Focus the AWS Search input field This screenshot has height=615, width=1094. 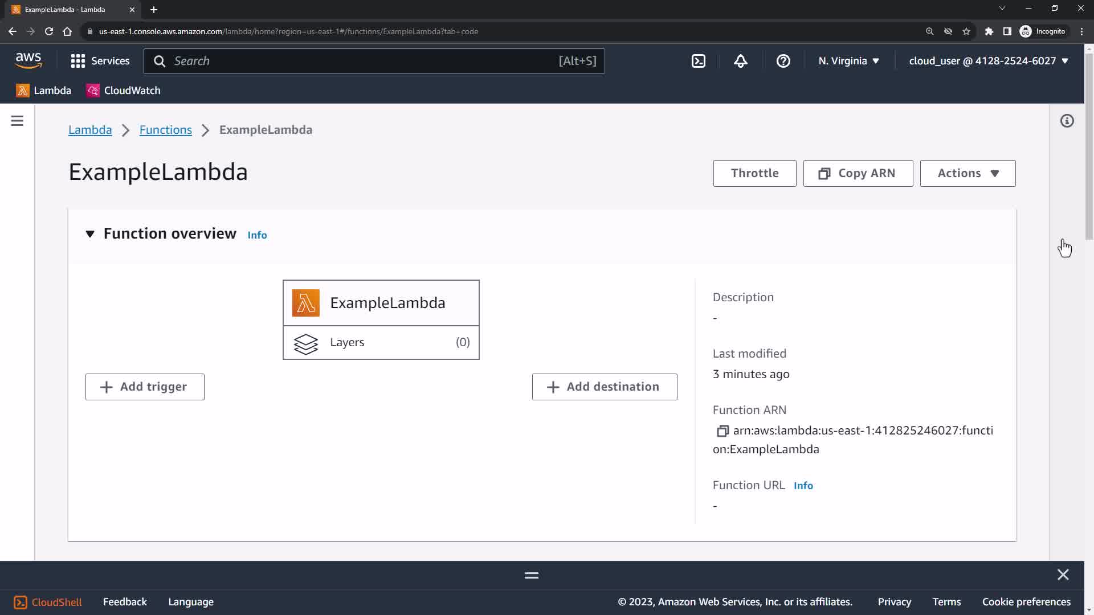pyautogui.click(x=365, y=61)
